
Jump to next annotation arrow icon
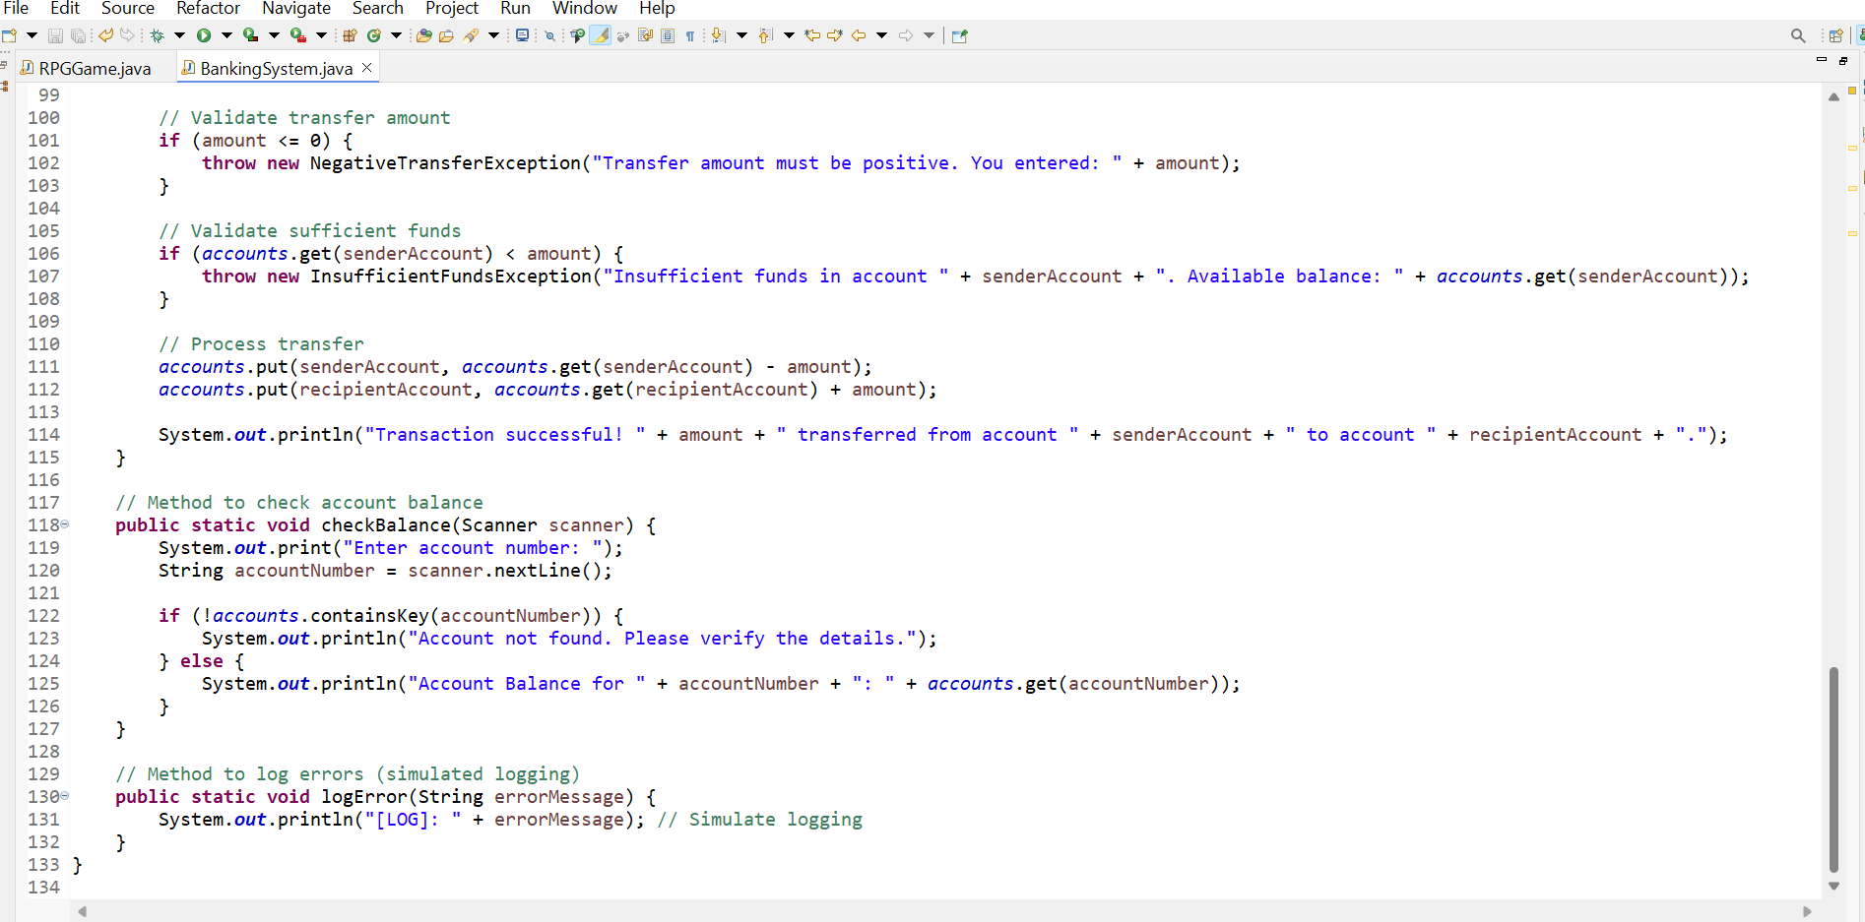point(719,35)
